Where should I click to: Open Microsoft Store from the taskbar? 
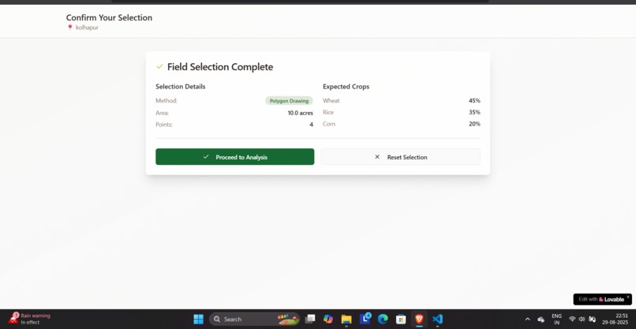pos(401,320)
